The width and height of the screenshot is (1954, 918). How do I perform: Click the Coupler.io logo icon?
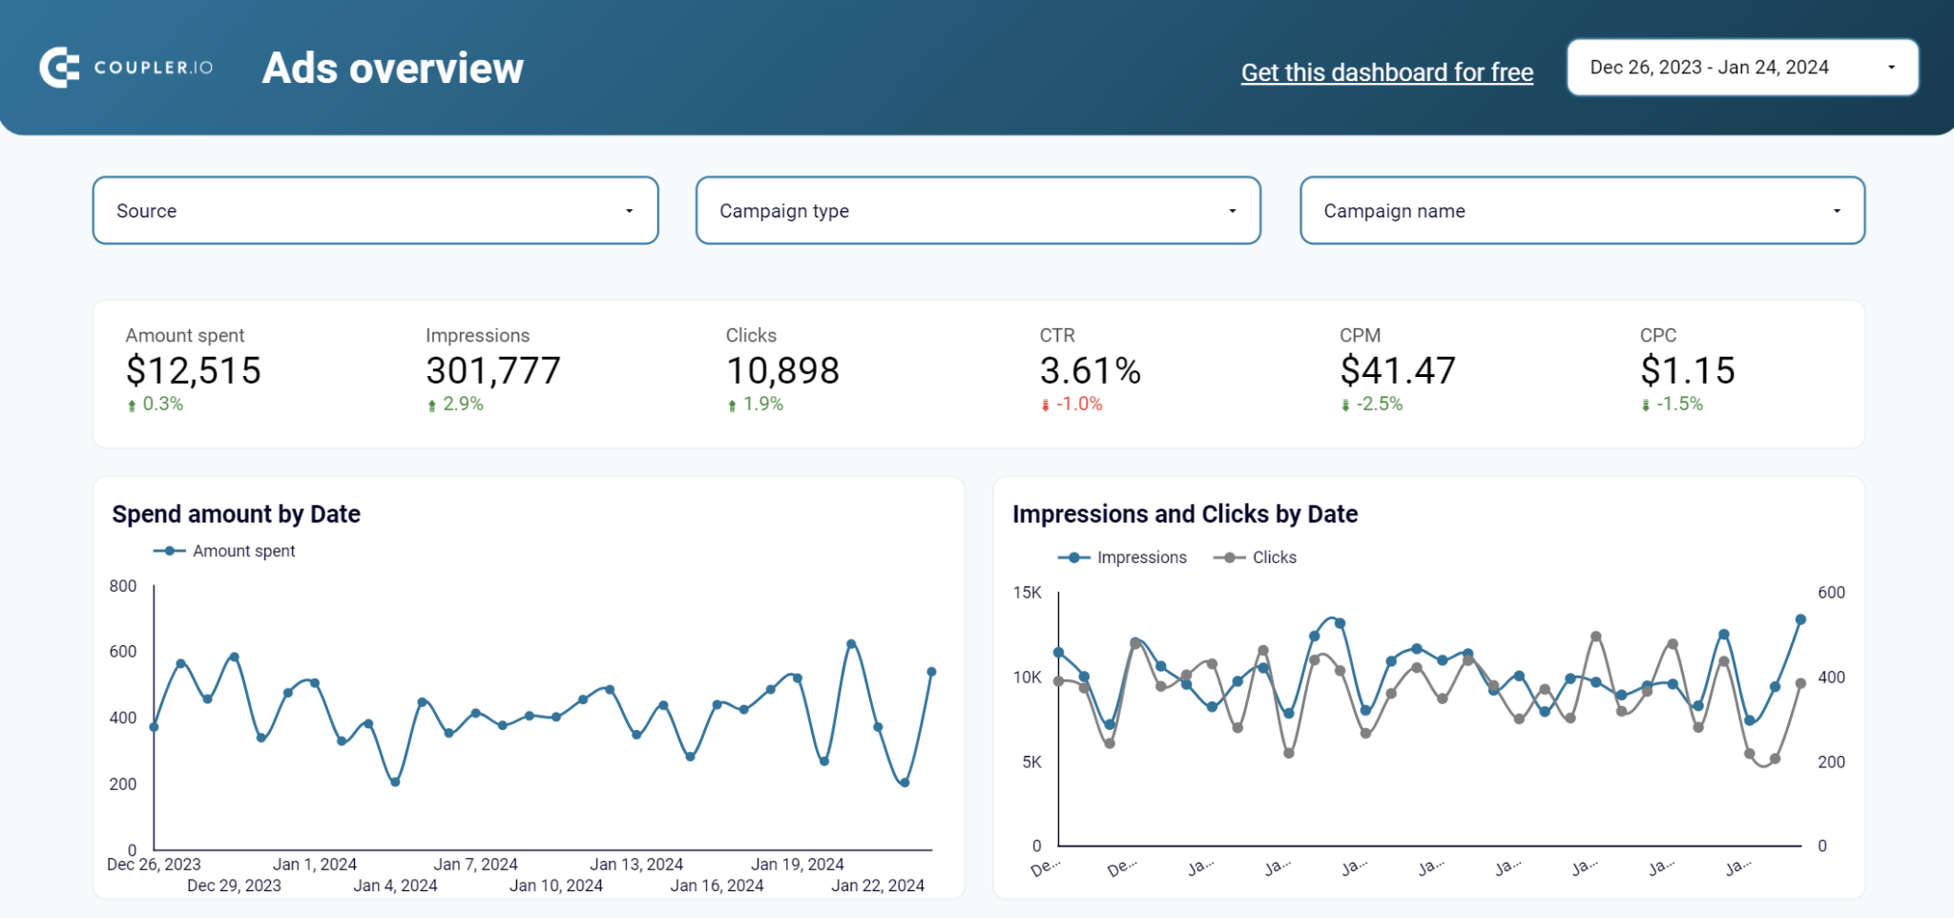click(x=57, y=67)
